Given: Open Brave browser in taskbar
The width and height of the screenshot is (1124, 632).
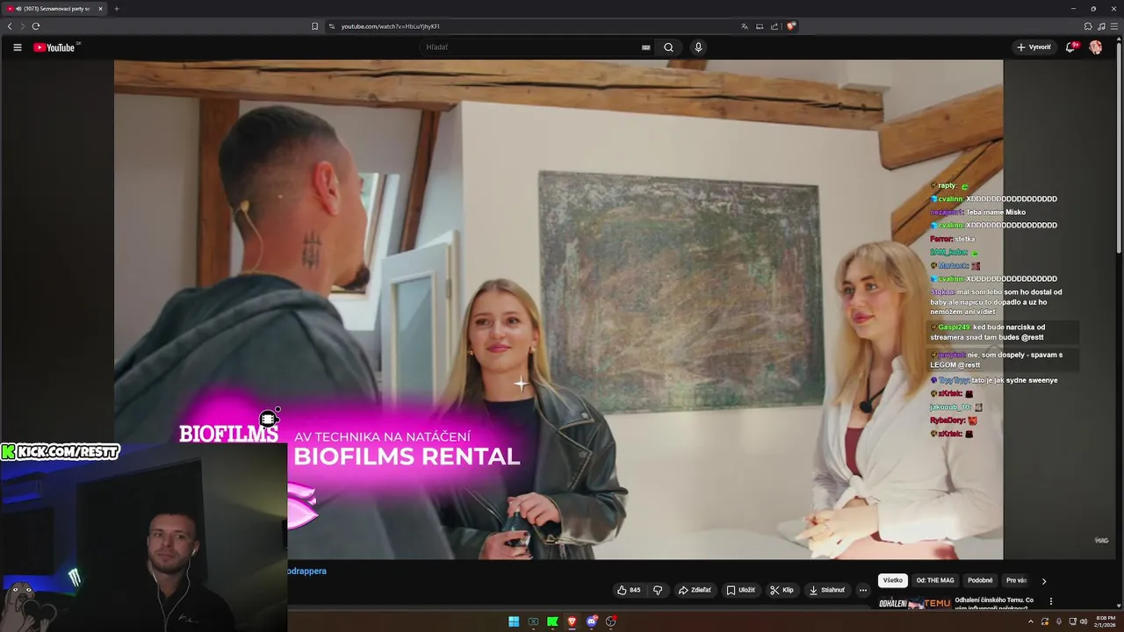Looking at the screenshot, I should pos(572,621).
